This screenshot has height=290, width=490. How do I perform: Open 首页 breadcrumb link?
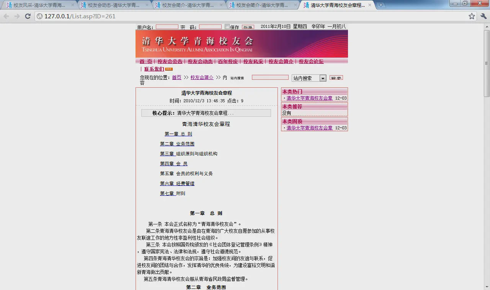(176, 77)
